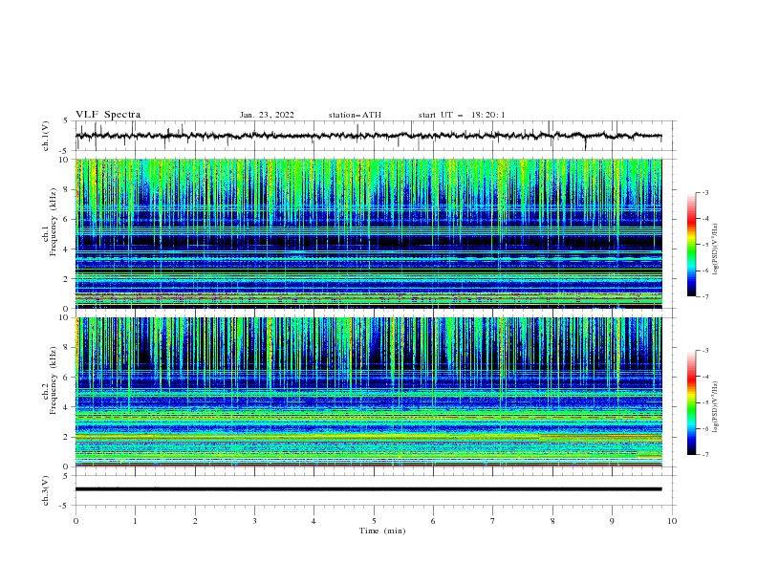Screen dimensions: 757x585
Task: Click the "-7" tick on ch.2 color bar
Action: (x=704, y=455)
